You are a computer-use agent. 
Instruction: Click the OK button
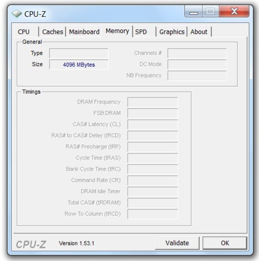click(225, 243)
